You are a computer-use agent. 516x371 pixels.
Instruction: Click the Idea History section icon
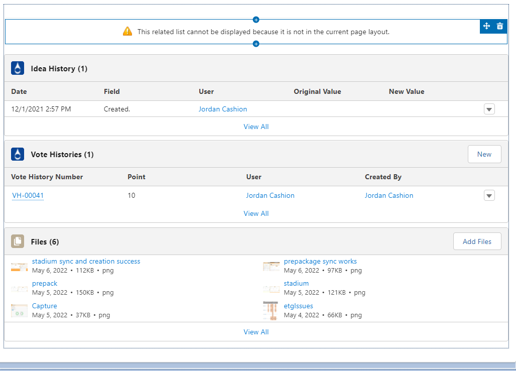[x=18, y=68]
